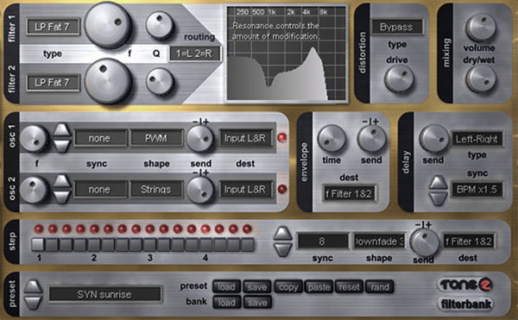Viewport: 518px width, 320px height.
Task: Open the distortion type Bypass selector
Action: click(x=397, y=27)
